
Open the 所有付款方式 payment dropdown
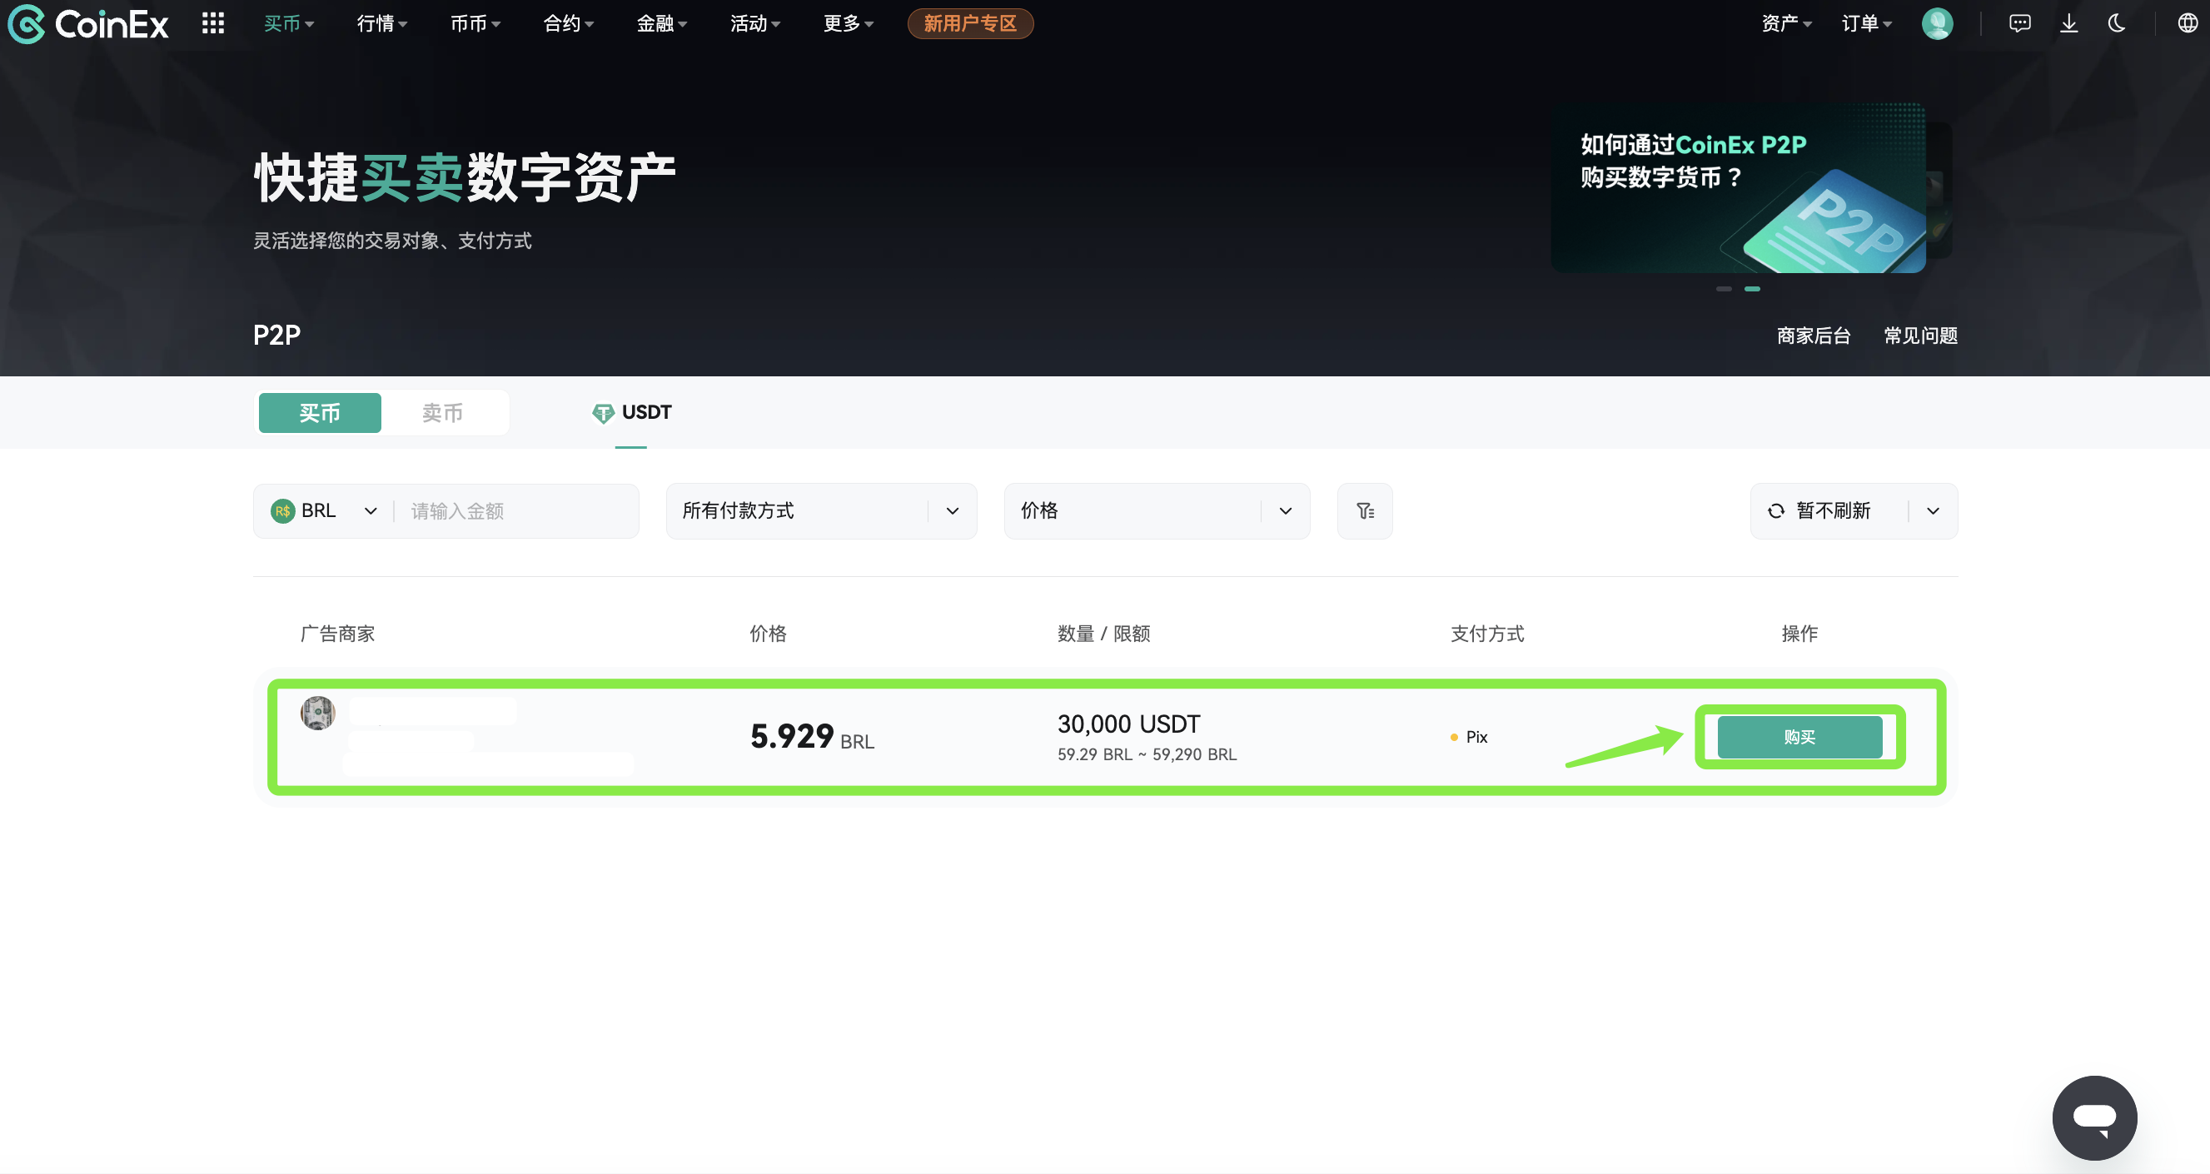(821, 511)
